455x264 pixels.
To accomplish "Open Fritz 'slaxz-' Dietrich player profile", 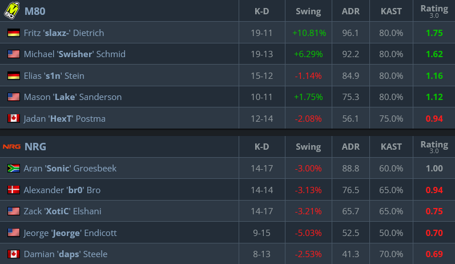I will pos(64,33).
